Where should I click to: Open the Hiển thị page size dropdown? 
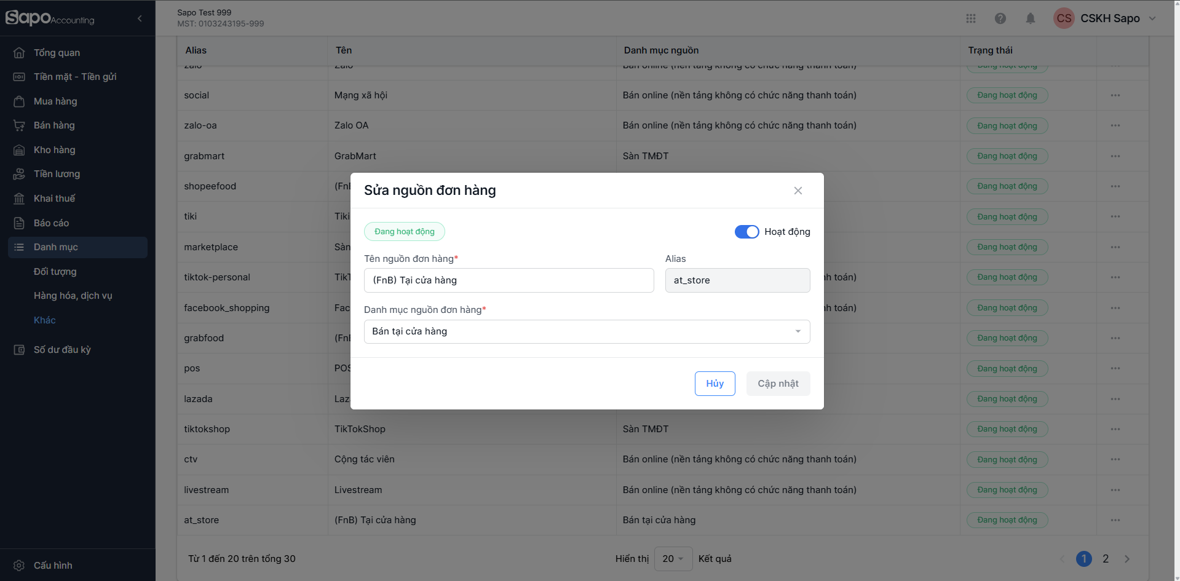coord(673,559)
